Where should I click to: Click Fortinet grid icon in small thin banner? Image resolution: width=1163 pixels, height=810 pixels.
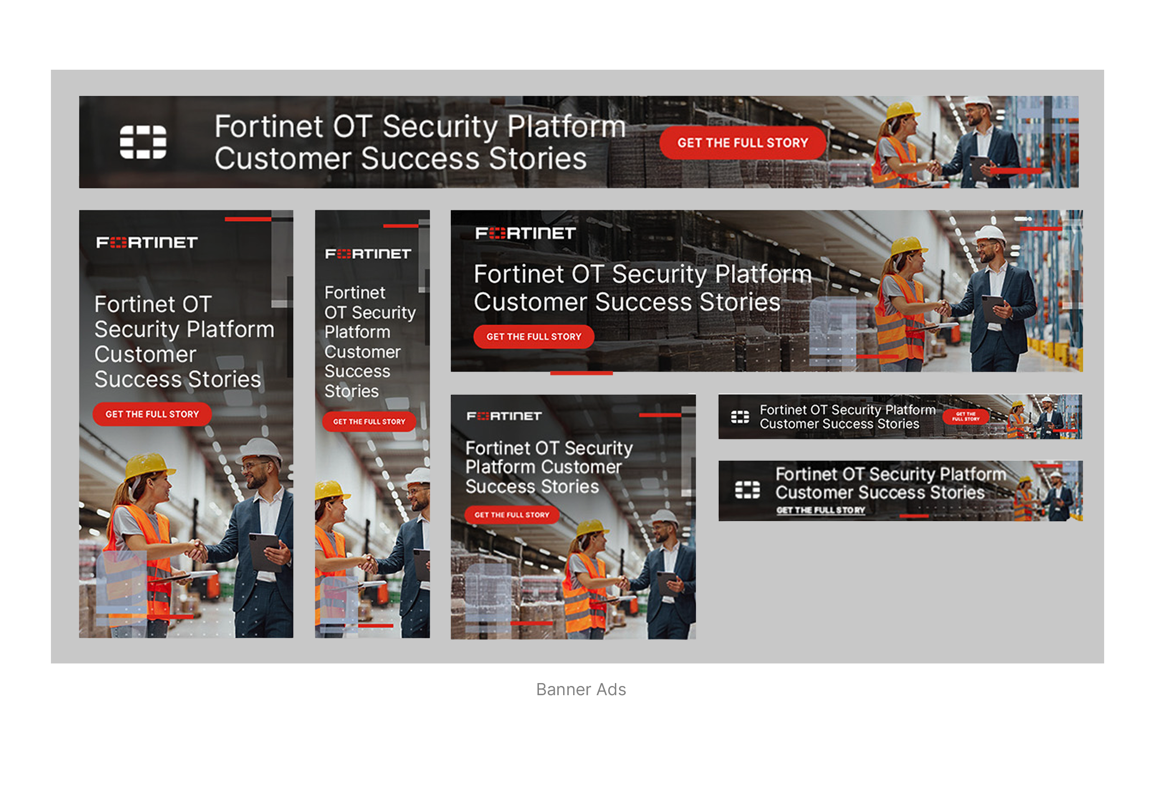click(x=740, y=417)
